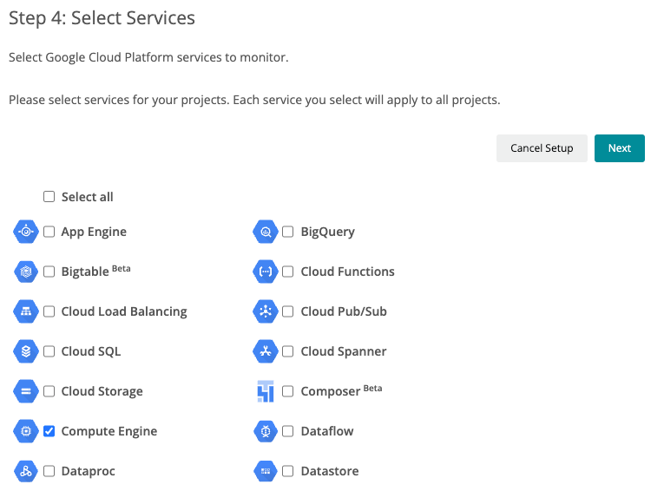Enable monitoring for Datastore checkbox
Image resolution: width=664 pixels, height=491 pixels.
[288, 471]
